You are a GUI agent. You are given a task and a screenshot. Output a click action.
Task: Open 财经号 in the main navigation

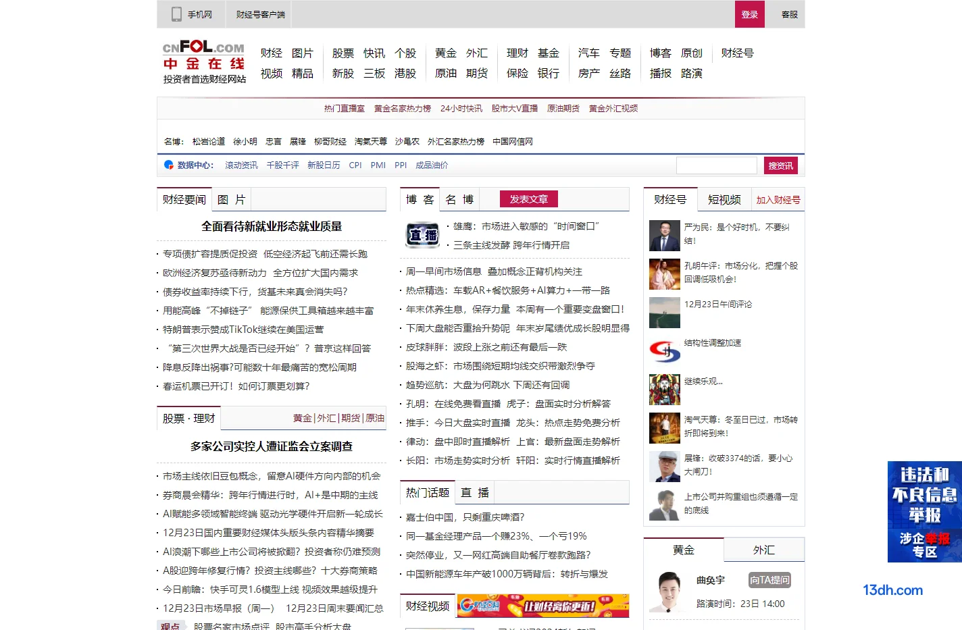coord(738,53)
